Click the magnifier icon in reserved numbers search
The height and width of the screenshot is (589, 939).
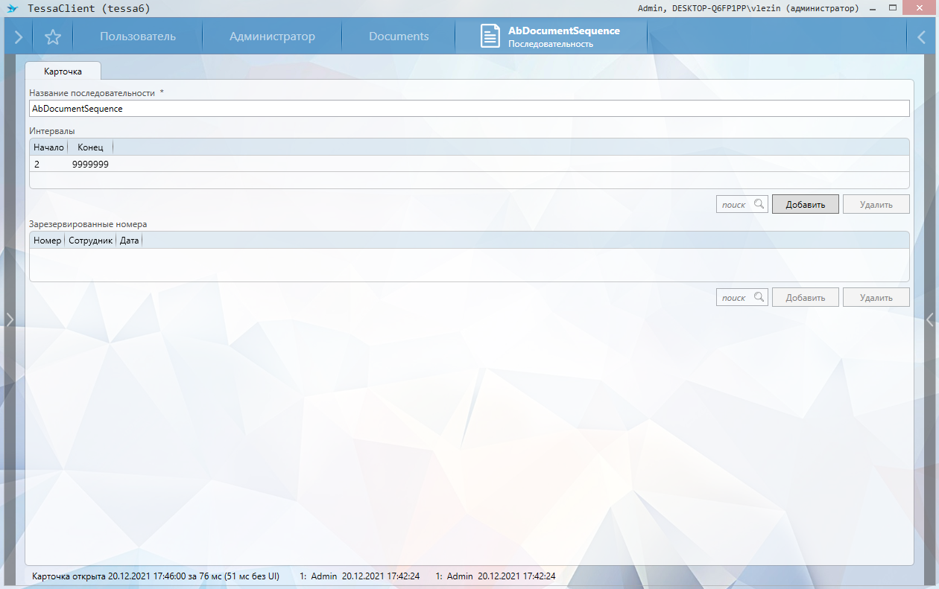point(759,297)
